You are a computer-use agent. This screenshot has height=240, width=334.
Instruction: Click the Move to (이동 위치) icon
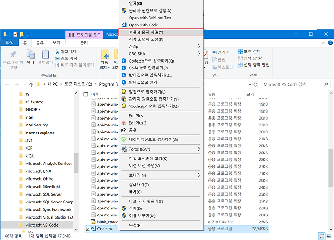[x=105, y=54]
